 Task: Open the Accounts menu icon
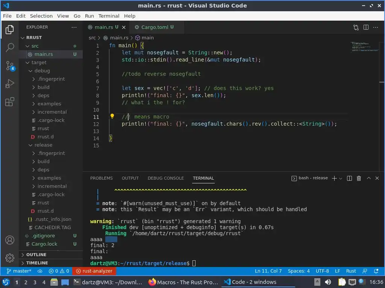9,240
